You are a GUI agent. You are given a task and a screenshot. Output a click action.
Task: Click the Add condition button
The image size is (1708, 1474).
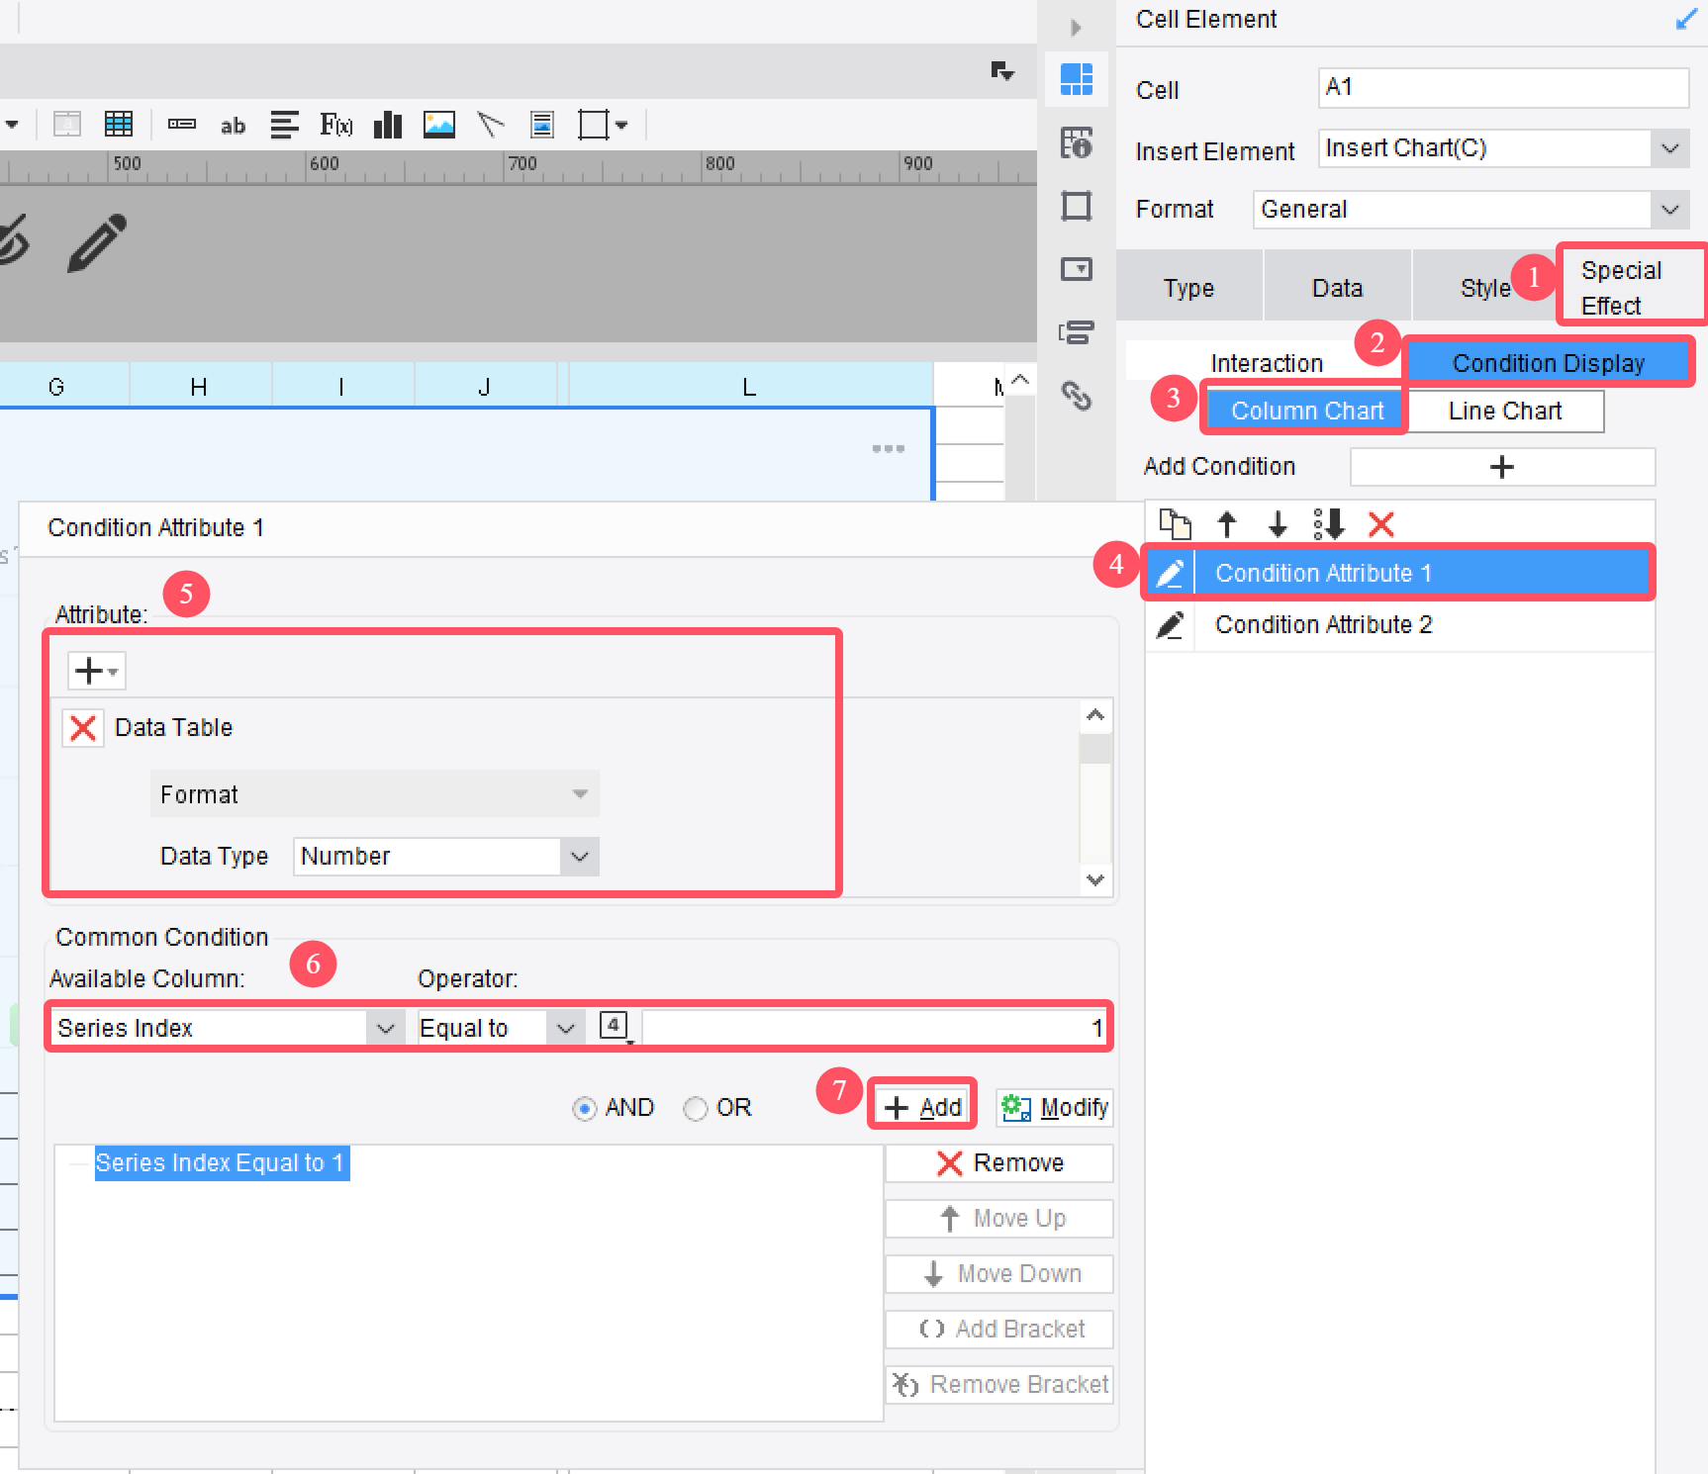[922, 1107]
